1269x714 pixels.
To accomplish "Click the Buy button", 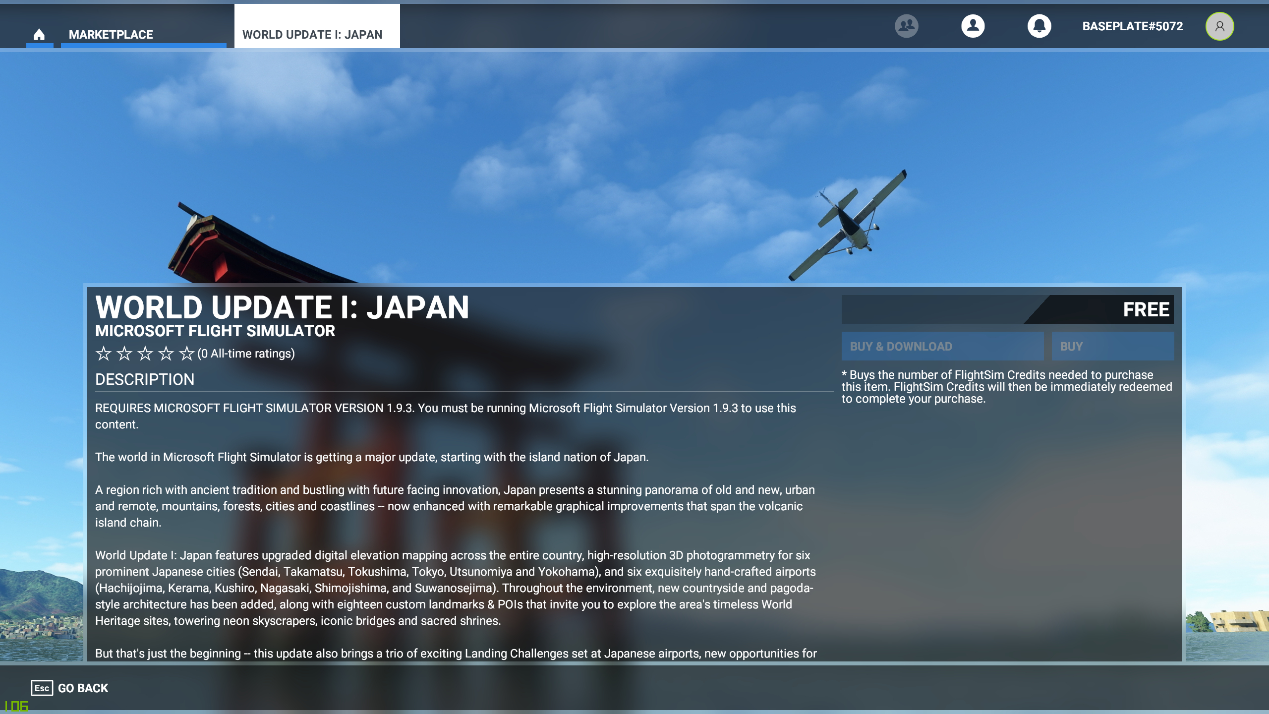I will click(1112, 346).
